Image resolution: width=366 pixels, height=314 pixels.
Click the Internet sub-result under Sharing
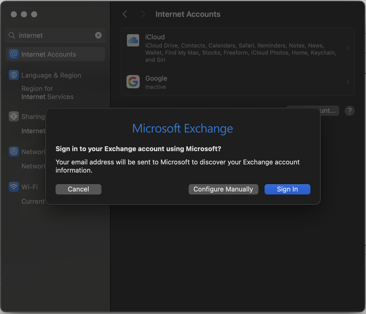(33, 131)
